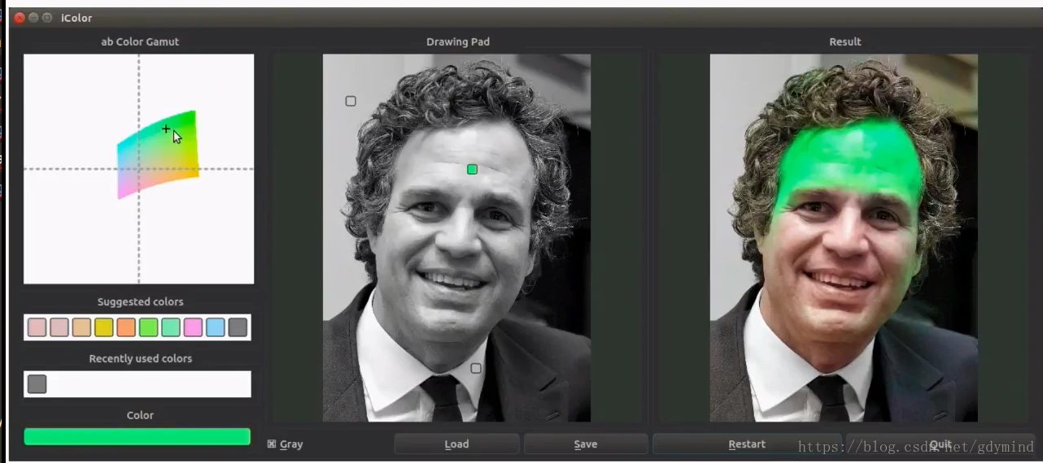This screenshot has width=1043, height=463.
Task: Select the mint green suggested color swatch
Action: 170,327
